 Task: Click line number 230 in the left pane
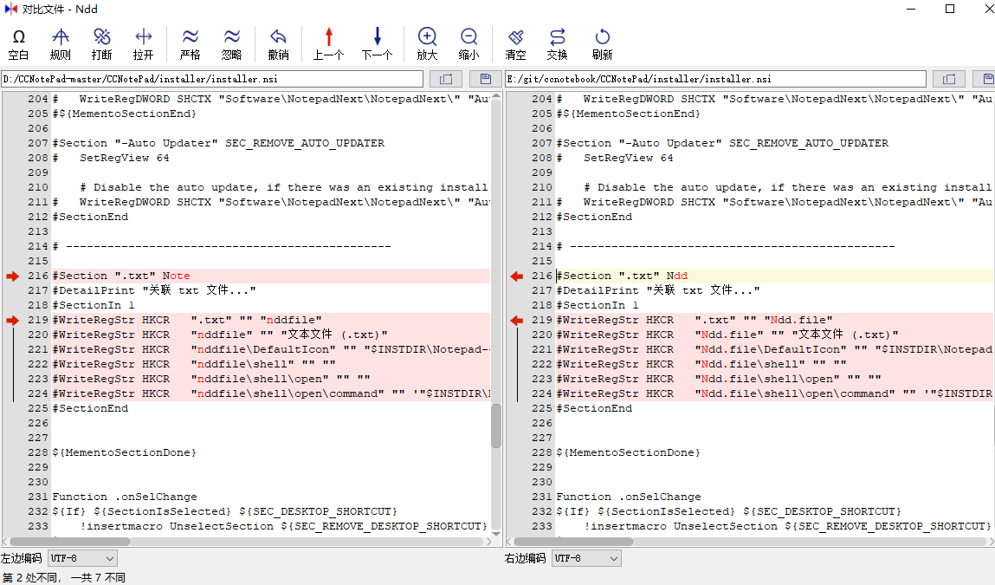(x=37, y=482)
